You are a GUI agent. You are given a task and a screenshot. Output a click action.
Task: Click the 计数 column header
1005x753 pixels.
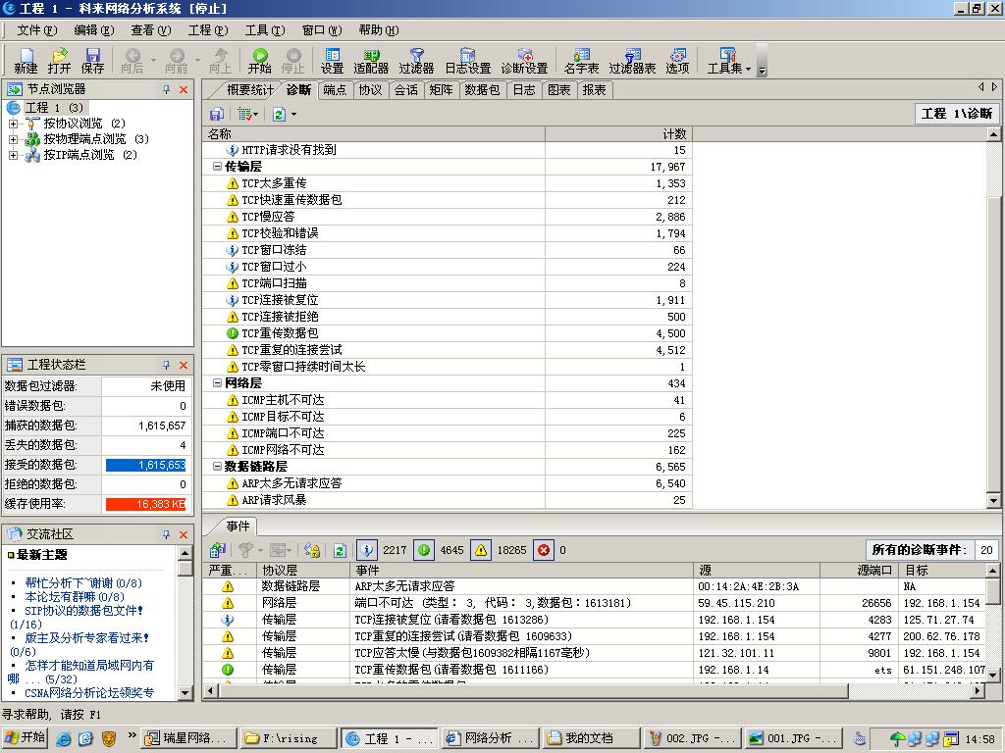tap(617, 133)
